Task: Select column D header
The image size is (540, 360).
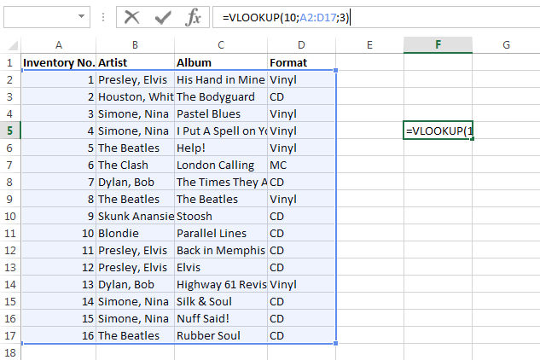Action: (x=301, y=45)
